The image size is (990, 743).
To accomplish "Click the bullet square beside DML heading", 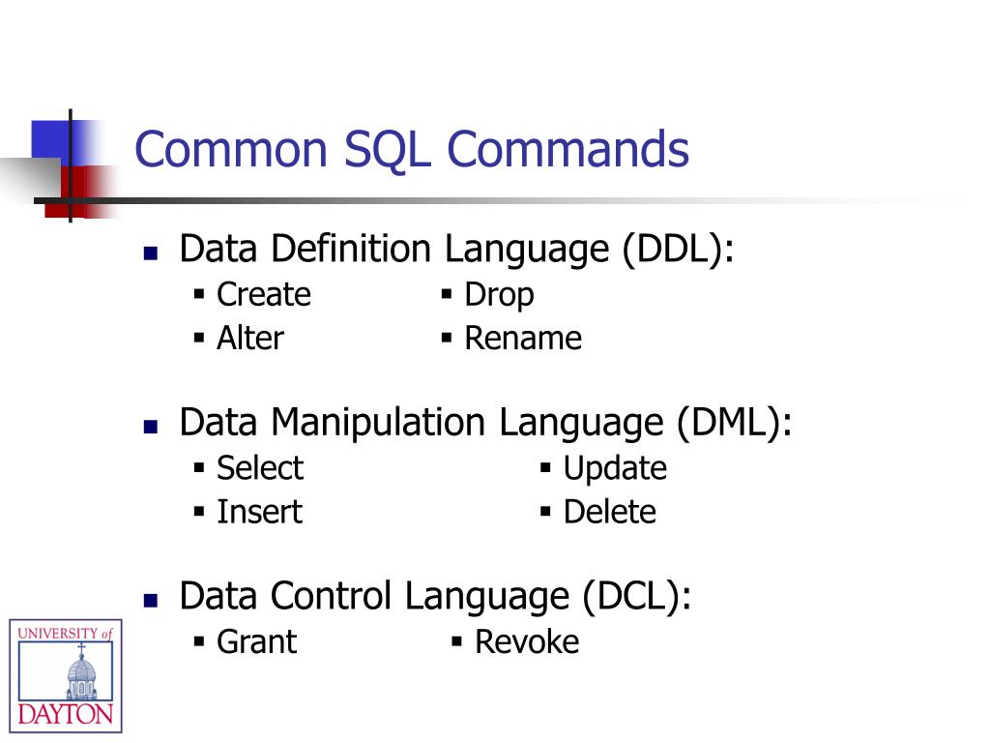I will click(150, 427).
